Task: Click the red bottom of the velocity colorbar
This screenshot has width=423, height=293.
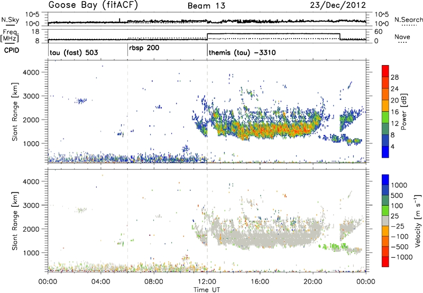Action: [x=385, y=262]
